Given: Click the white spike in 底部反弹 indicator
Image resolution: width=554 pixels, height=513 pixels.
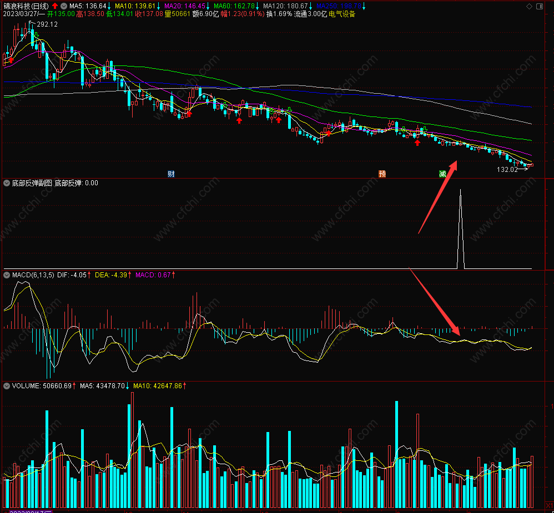Looking at the screenshot, I should pyautogui.click(x=460, y=230).
